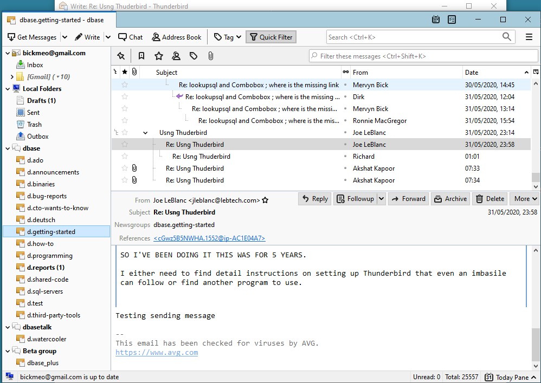This screenshot has width=541, height=383.
Task: Select the d.getting-started newsgroup
Action: 51,232
